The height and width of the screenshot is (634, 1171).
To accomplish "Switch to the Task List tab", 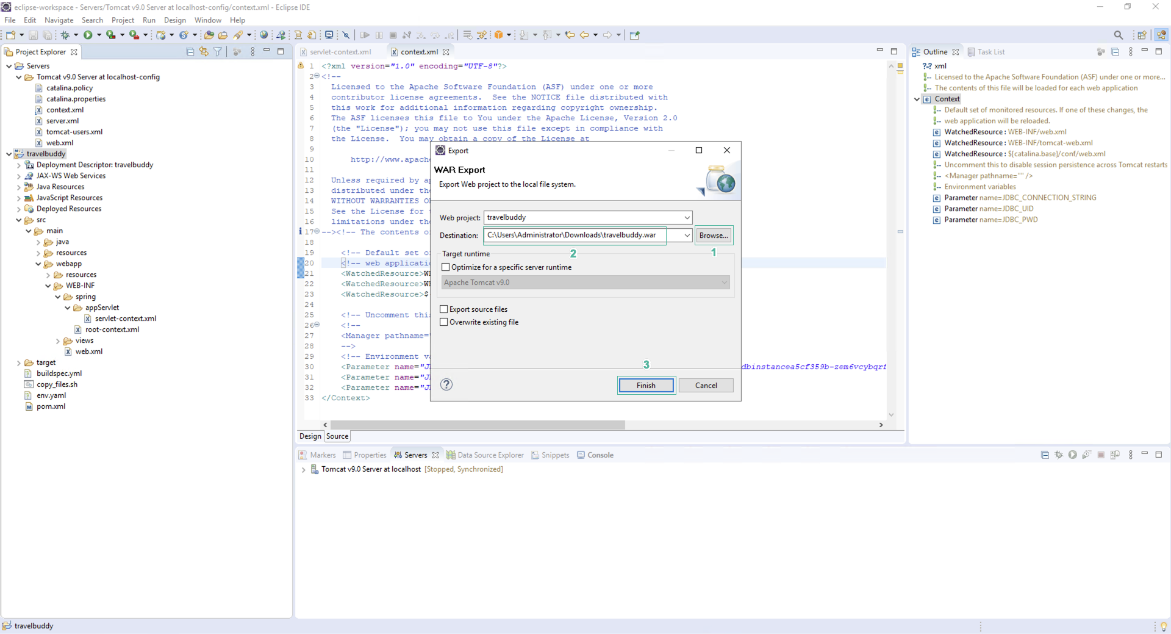I will tap(986, 52).
